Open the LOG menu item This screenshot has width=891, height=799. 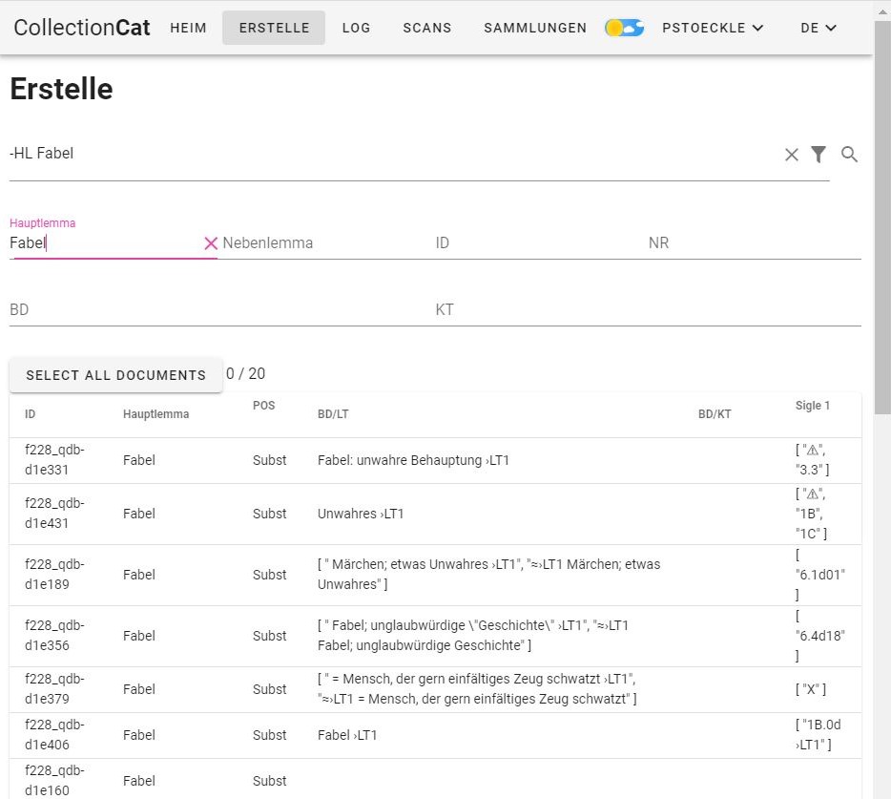click(356, 28)
